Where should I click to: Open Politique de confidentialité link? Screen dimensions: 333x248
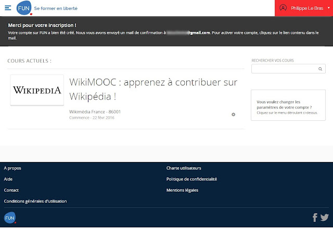[191, 179]
